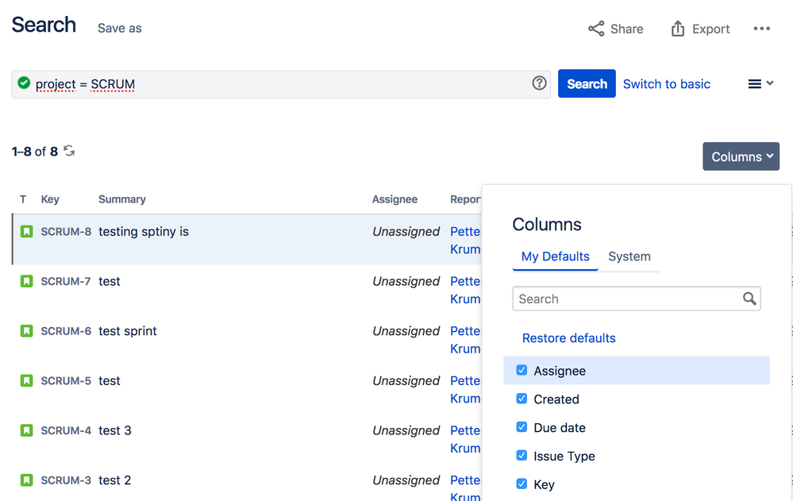793x501 pixels.
Task: Select the My Defaults tab
Action: pos(555,256)
